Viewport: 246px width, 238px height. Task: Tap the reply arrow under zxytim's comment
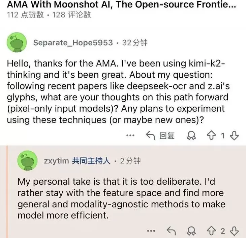[x=171, y=231]
